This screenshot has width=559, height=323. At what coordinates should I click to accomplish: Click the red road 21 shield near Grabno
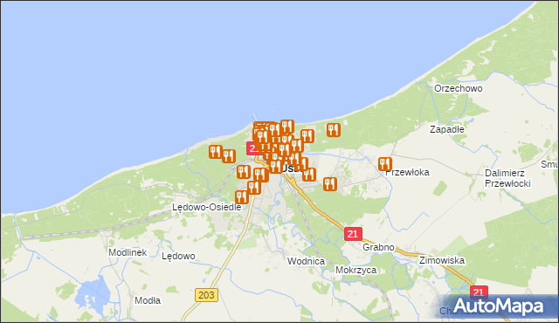(x=353, y=234)
